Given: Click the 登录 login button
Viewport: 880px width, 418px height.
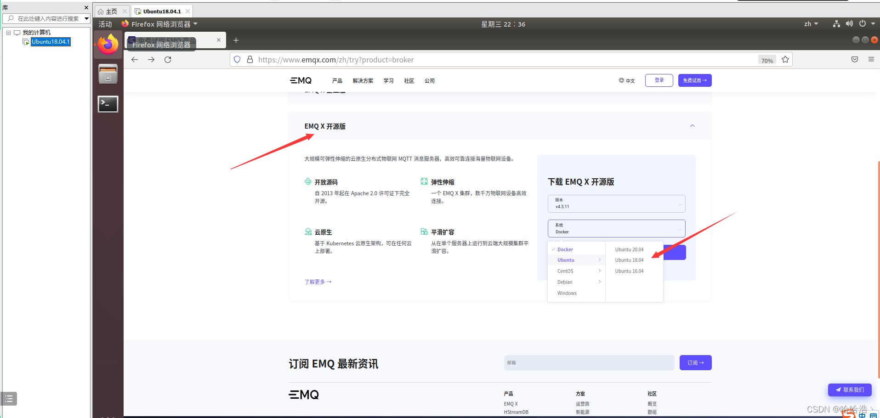Looking at the screenshot, I should pyautogui.click(x=659, y=80).
